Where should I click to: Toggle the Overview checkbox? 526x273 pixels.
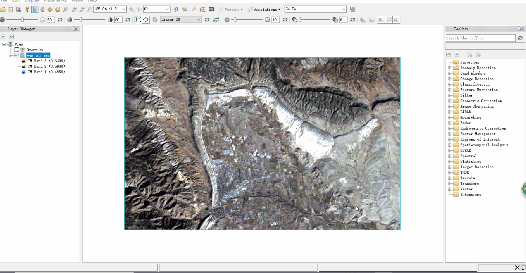[x=17, y=50]
